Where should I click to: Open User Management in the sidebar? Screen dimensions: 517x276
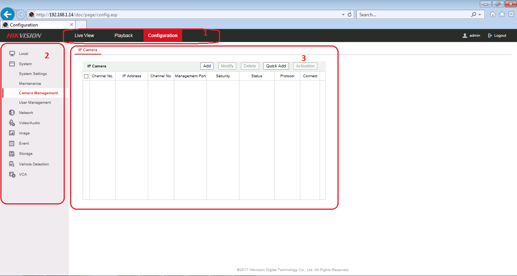coord(35,103)
